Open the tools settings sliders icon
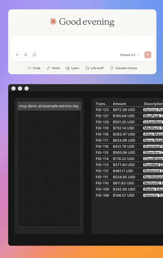Screen dimensions: 163x258 click(26, 55)
